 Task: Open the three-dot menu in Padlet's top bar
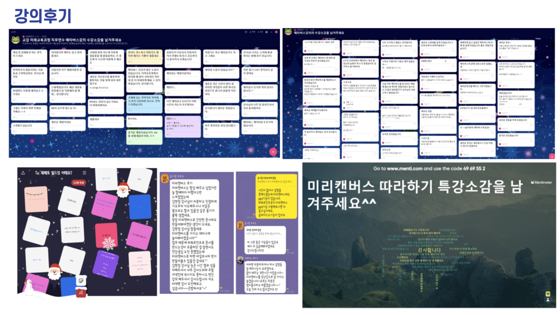pos(271,32)
